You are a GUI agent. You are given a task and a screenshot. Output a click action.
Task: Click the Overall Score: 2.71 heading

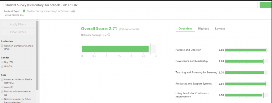coord(99,29)
